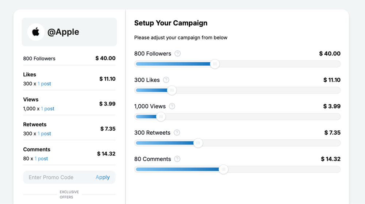Open the 1 post link under Comments
Viewport: 365px width, 204px height.
pos(41,159)
